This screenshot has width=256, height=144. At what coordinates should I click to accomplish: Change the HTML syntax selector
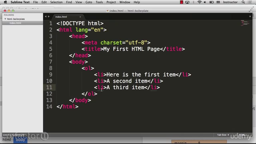[x=242, y=135]
